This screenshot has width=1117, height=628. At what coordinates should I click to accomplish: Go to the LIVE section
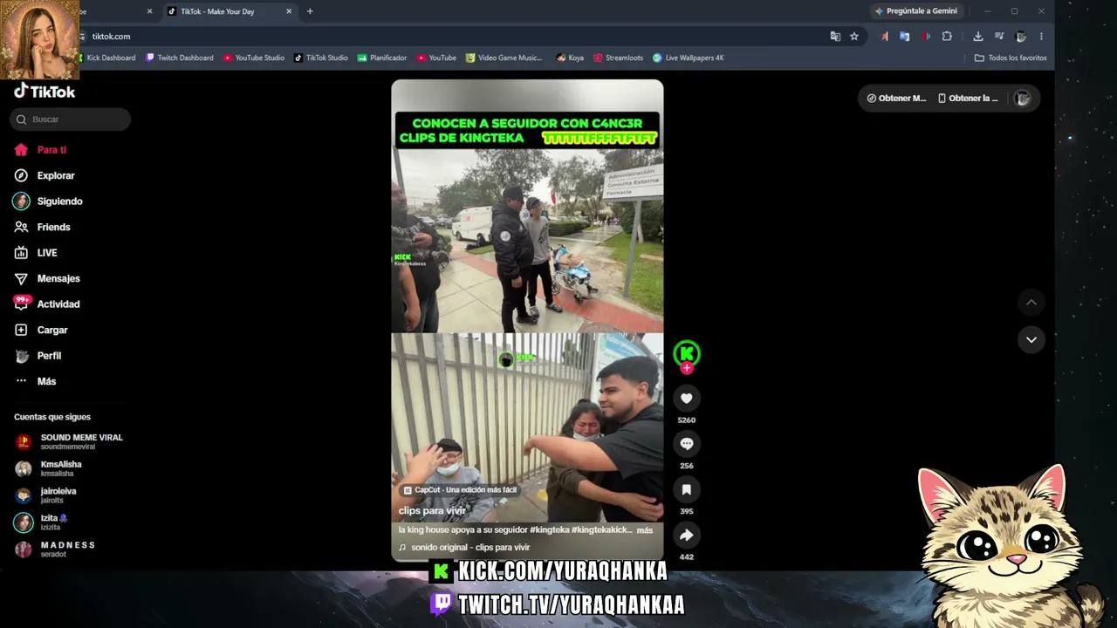point(36,253)
